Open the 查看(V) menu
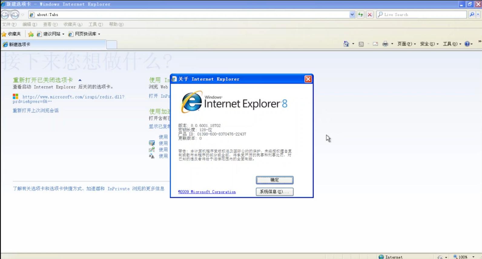This screenshot has height=259, width=482. [50, 24]
